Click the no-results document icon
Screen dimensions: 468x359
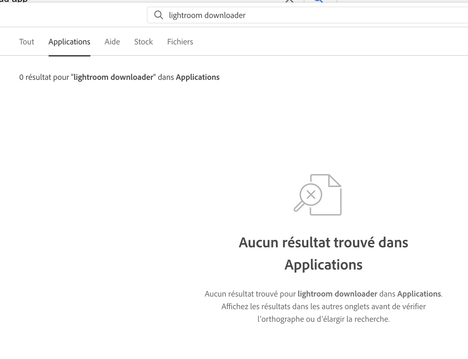click(x=318, y=195)
